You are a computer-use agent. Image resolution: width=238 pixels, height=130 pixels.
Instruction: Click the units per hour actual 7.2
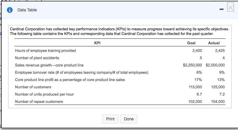tap(222, 94)
